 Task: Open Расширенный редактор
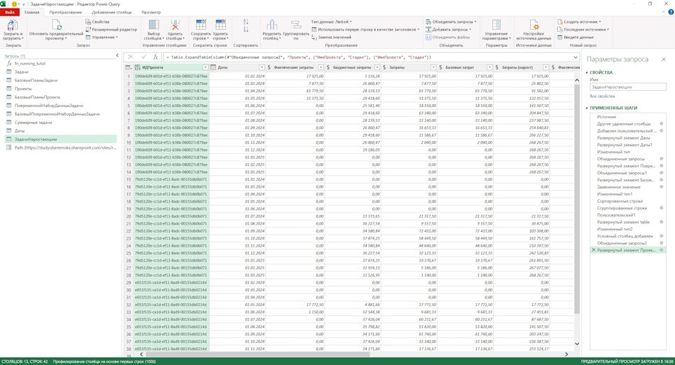[111, 29]
